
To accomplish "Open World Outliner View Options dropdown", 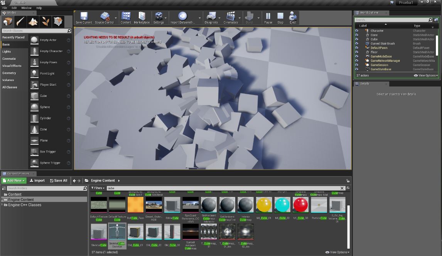I will click(x=426, y=75).
